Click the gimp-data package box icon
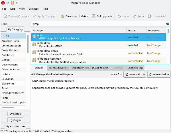The image size is (171, 133). click(34, 44)
